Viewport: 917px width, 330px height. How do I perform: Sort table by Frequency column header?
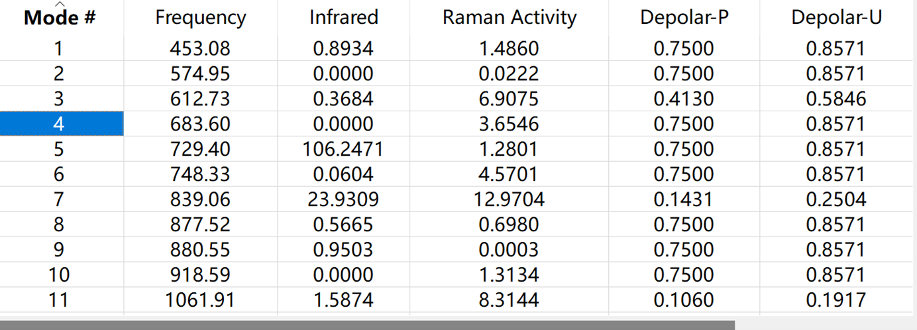click(200, 17)
